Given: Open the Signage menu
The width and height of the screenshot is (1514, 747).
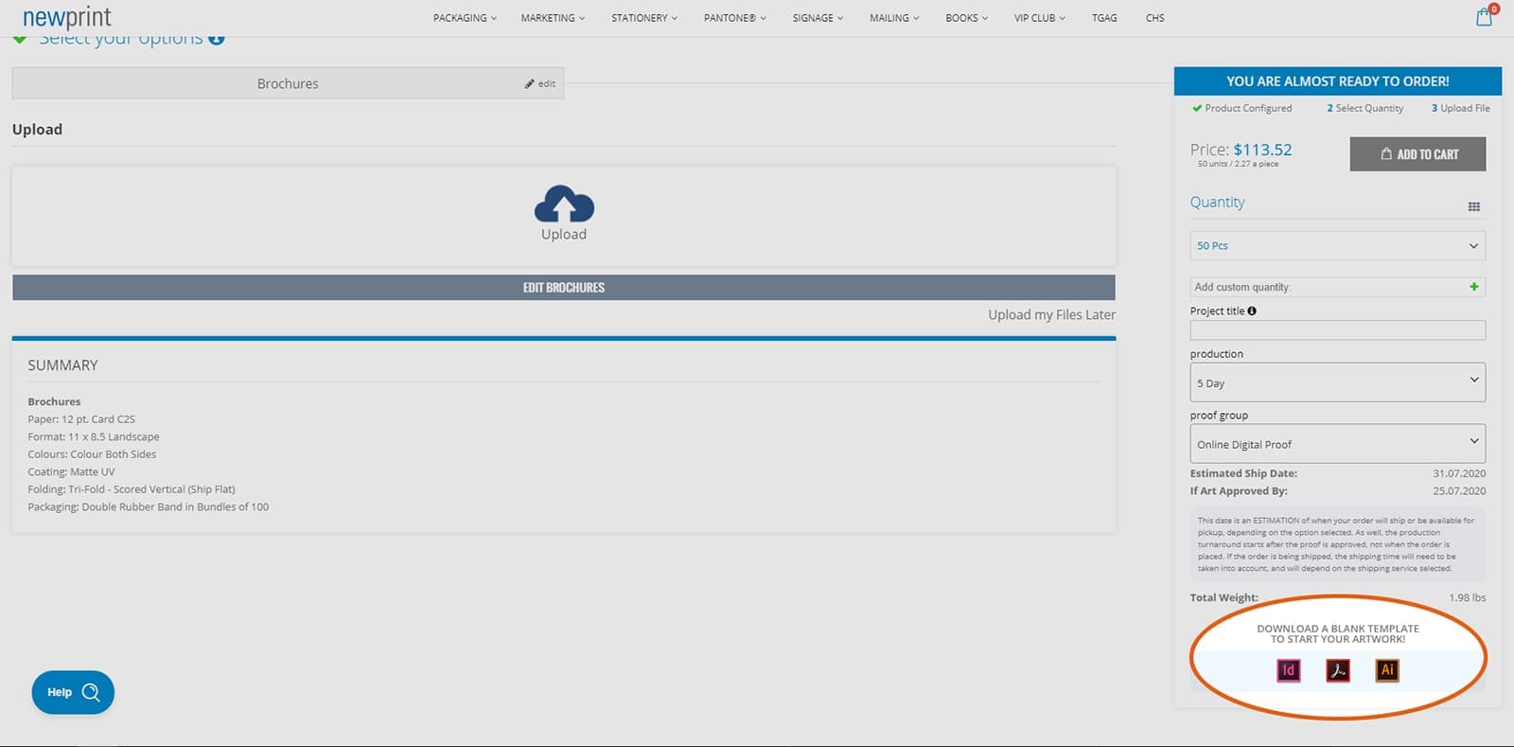Looking at the screenshot, I should click(817, 18).
